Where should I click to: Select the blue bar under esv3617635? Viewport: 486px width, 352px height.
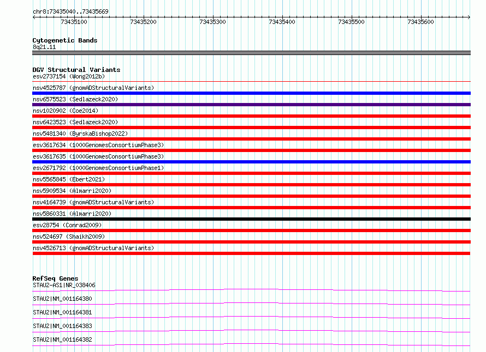click(x=251, y=162)
